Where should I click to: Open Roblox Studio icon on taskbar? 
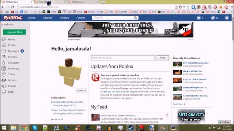[x=99, y=128]
